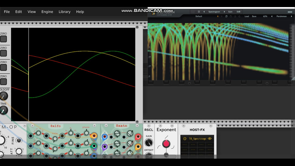
Task: Click the grid dots icon in Spectrogram toolbar
Action: [x=193, y=12]
